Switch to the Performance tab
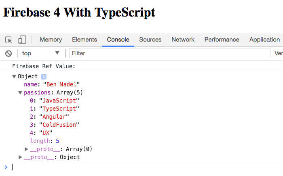Image resolution: width=283 pixels, height=176 pixels. coord(222,40)
